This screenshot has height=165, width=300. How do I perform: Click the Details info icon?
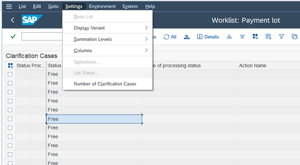pyautogui.click(x=199, y=37)
